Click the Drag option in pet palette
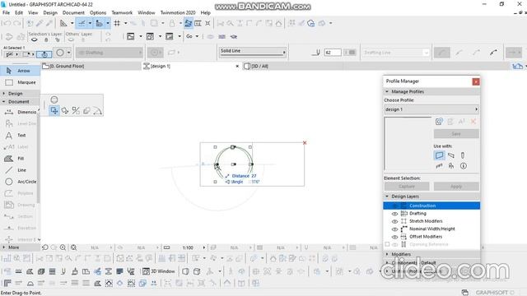527x296 pixels. tap(54, 110)
